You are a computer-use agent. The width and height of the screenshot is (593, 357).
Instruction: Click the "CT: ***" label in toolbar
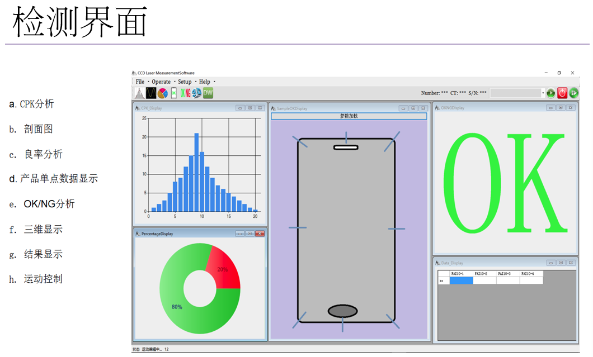pos(458,93)
